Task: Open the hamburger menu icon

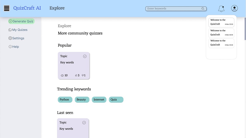Action: click(x=7, y=8)
